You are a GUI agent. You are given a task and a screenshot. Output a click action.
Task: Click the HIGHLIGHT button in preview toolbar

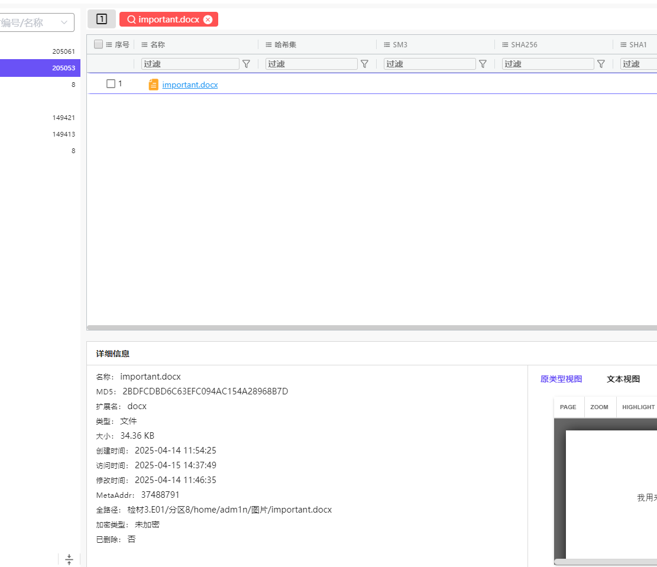click(x=638, y=407)
